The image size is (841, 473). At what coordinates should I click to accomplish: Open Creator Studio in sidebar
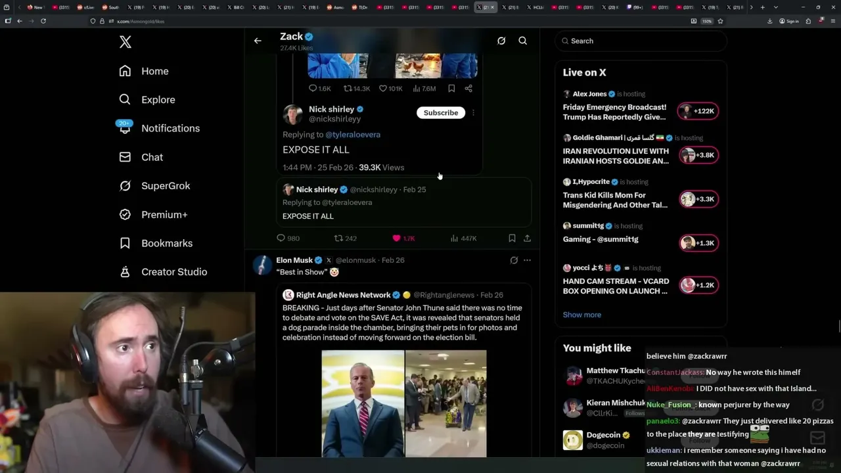tap(163, 272)
